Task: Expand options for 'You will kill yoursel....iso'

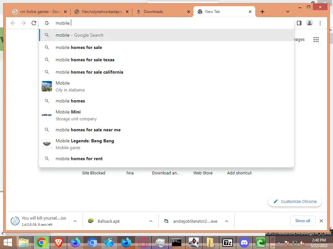Action: point(75,221)
